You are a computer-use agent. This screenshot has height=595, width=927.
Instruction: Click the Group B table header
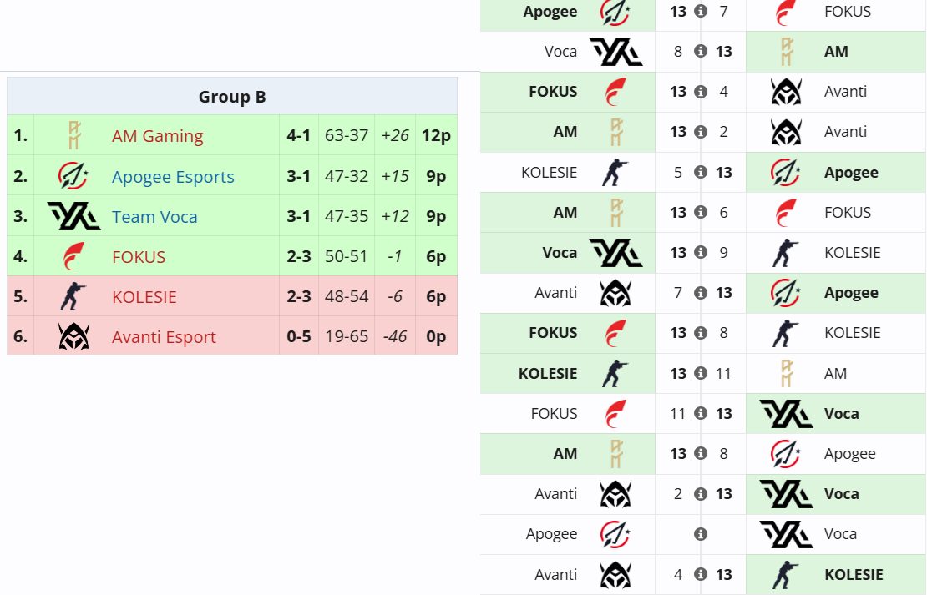pos(232,97)
